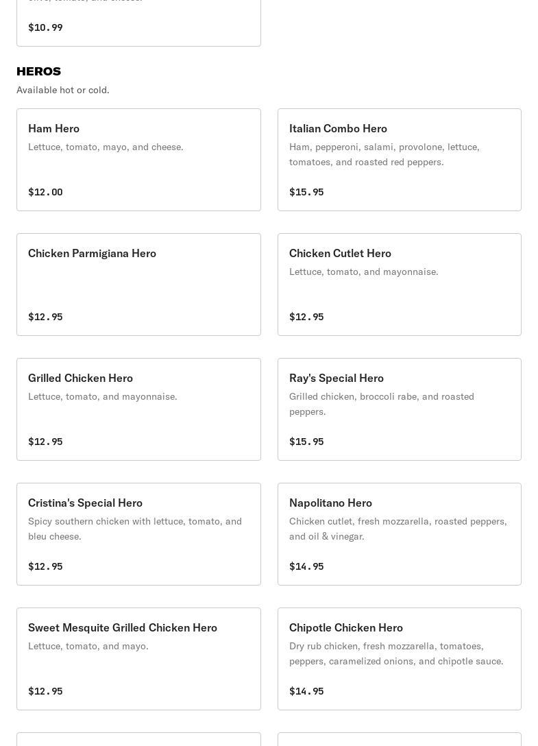Select the Grilled Chicken Hero title
538x746 pixels.
point(80,378)
